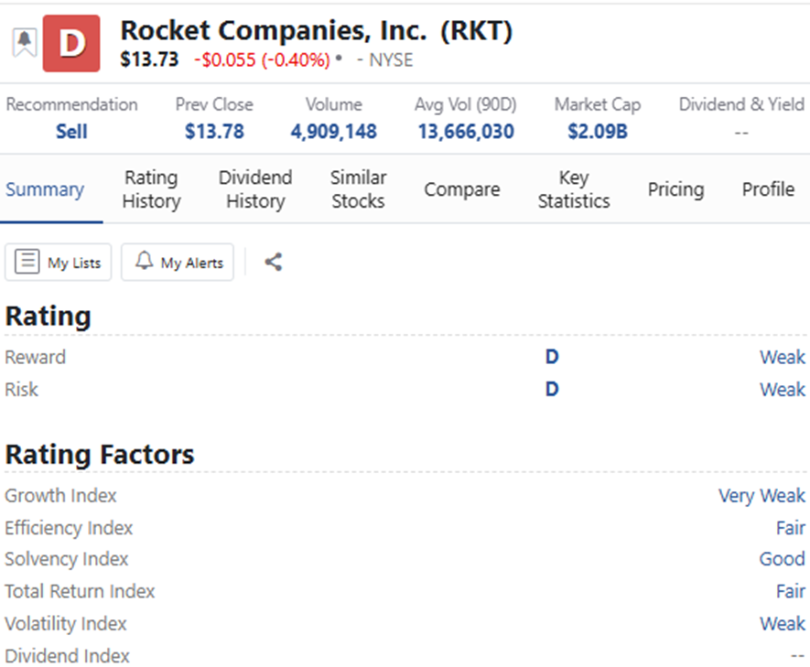Click the Reward label
Screen dimensions: 810x667
tap(35, 357)
